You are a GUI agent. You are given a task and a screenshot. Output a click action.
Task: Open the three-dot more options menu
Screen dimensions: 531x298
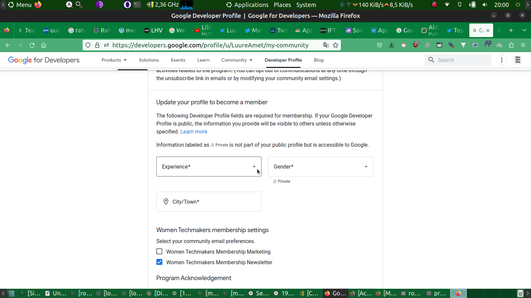(502, 60)
